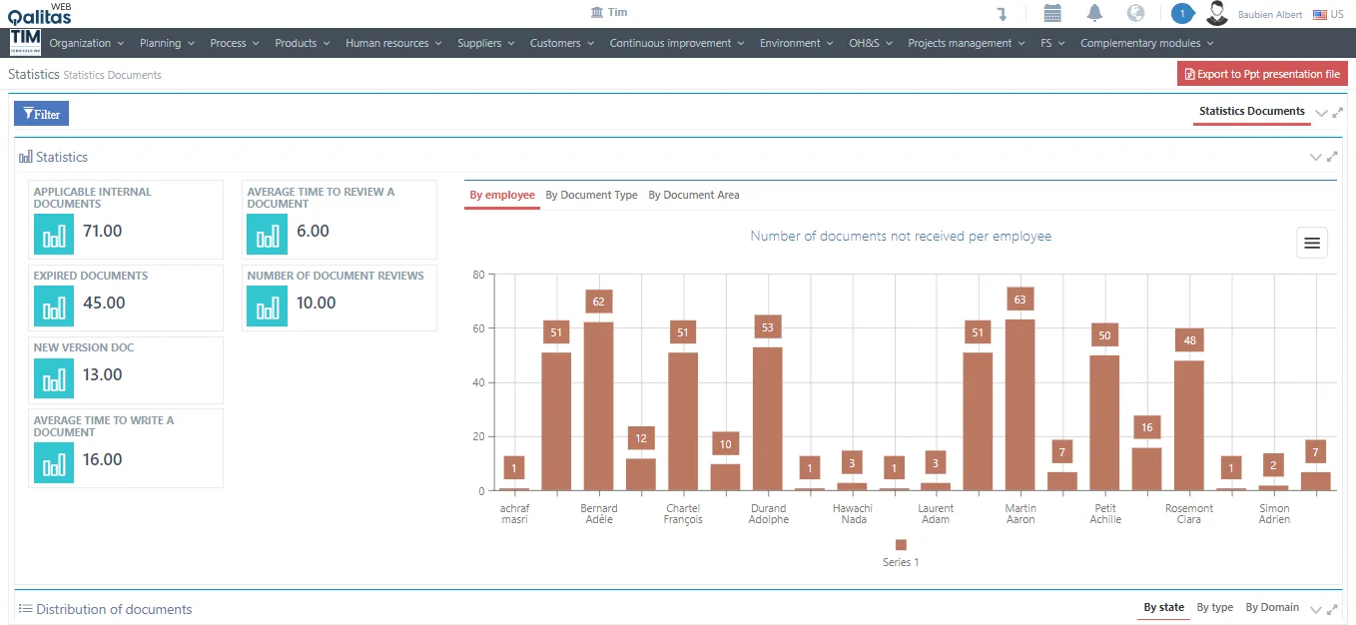This screenshot has width=1356, height=625.
Task: Open the Organization dropdown menu
Action: point(87,43)
